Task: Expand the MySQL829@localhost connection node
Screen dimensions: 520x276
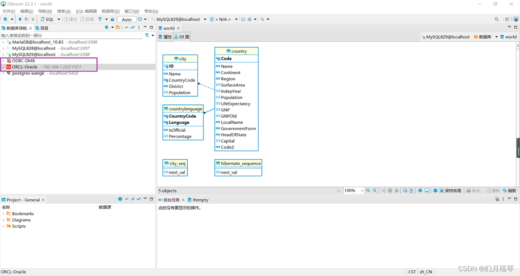Action: pos(3,54)
